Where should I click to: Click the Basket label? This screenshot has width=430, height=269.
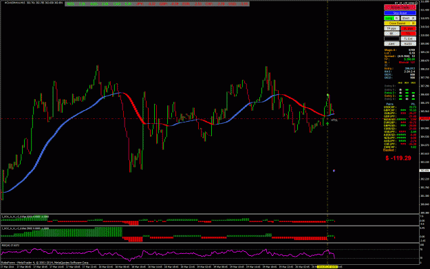coord(389,150)
